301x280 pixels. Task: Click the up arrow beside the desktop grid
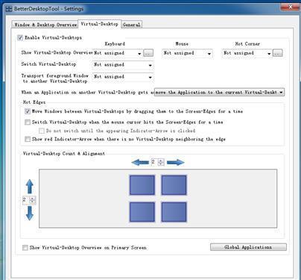pos(30,187)
